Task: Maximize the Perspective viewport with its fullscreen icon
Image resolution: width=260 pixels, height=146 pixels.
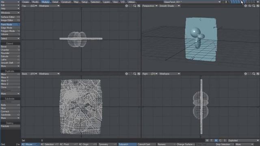Action: pos(258,6)
